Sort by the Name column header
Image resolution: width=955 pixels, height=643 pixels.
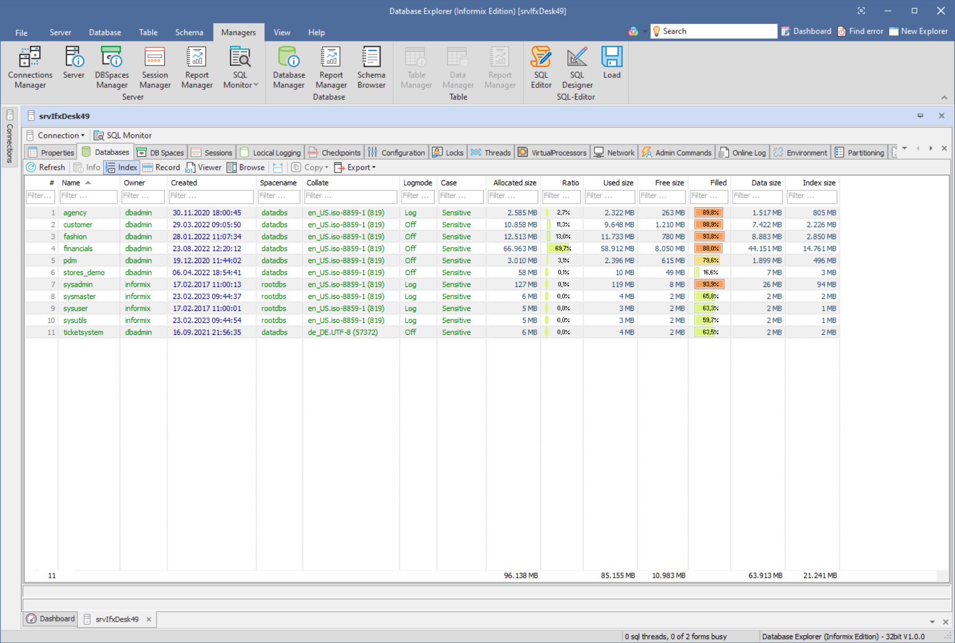89,182
